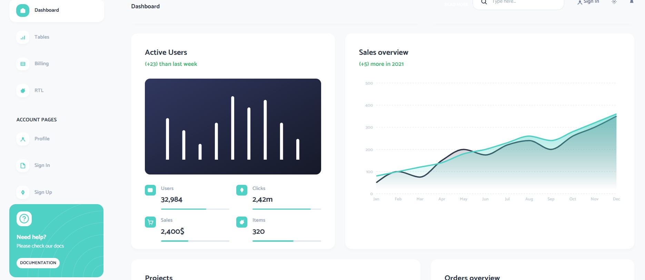The width and height of the screenshot is (645, 280).
Task: Click the Tables chart icon in sidebar
Action: [x=23, y=37]
